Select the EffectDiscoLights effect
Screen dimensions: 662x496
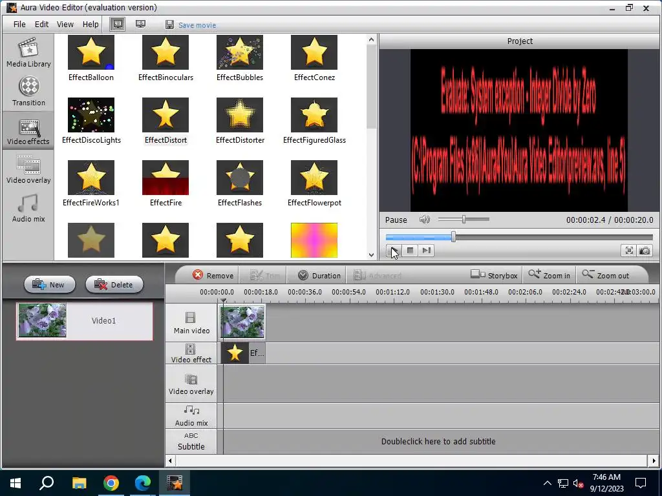[91, 121]
